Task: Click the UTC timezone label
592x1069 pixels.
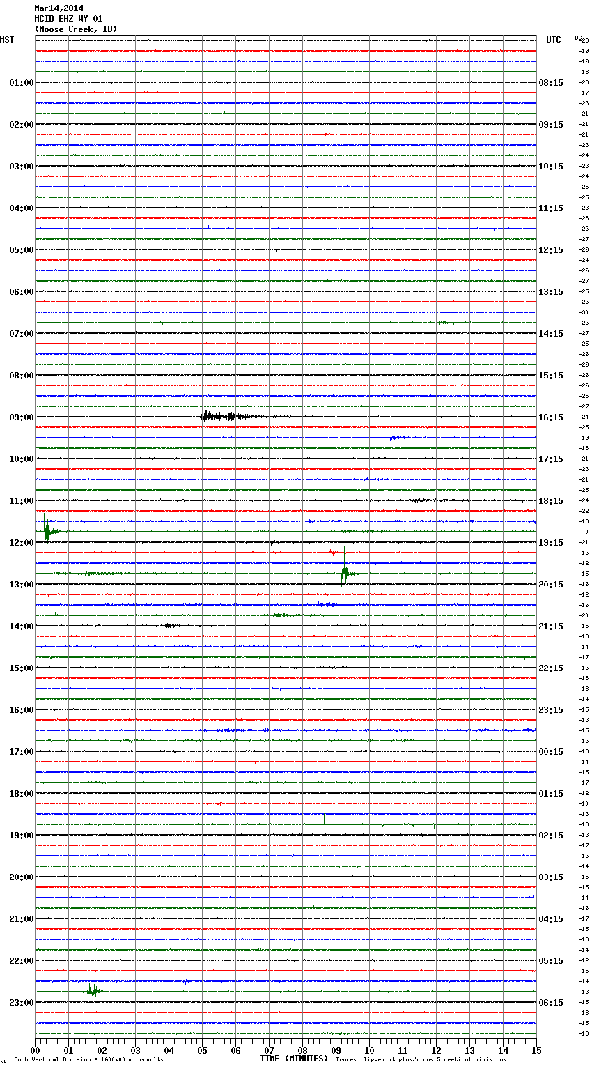Action: tap(554, 40)
